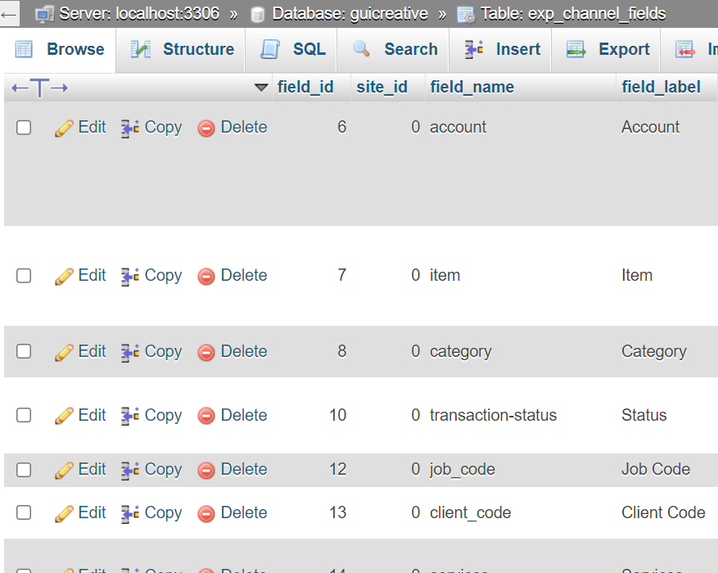Screen dimensions: 718x573
Task: Select the checkbox for the job_code row
Action: point(24,470)
